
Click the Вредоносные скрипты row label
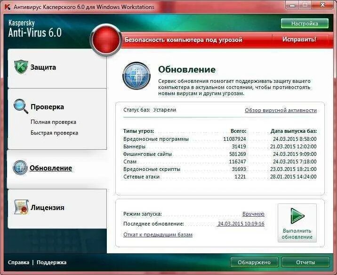coord(152,169)
